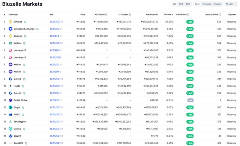Sort by the Price column header
The image size is (240, 146).
[82, 15]
